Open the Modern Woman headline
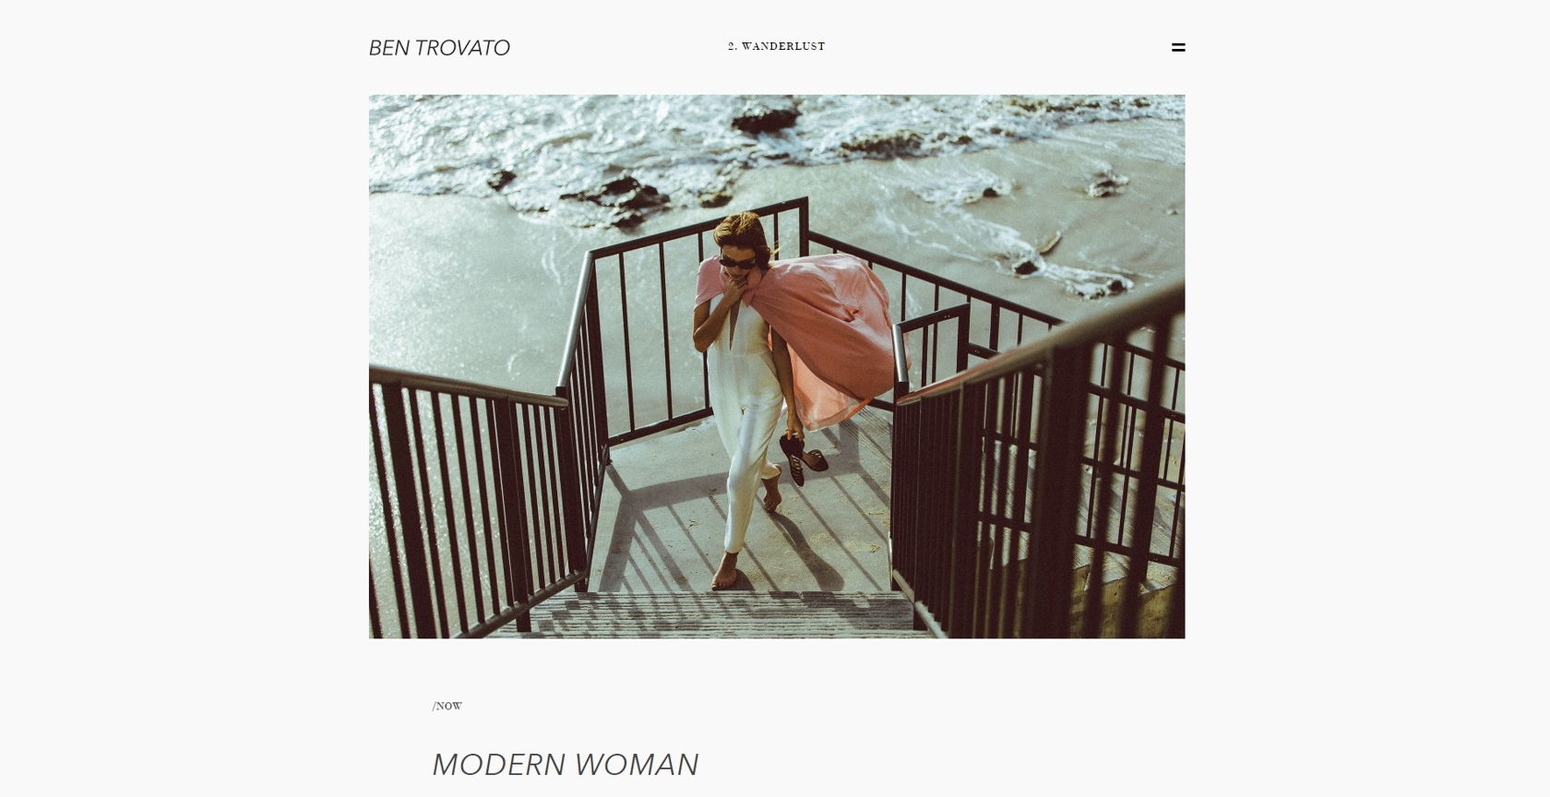Viewport: 1550px width, 797px height. click(566, 765)
